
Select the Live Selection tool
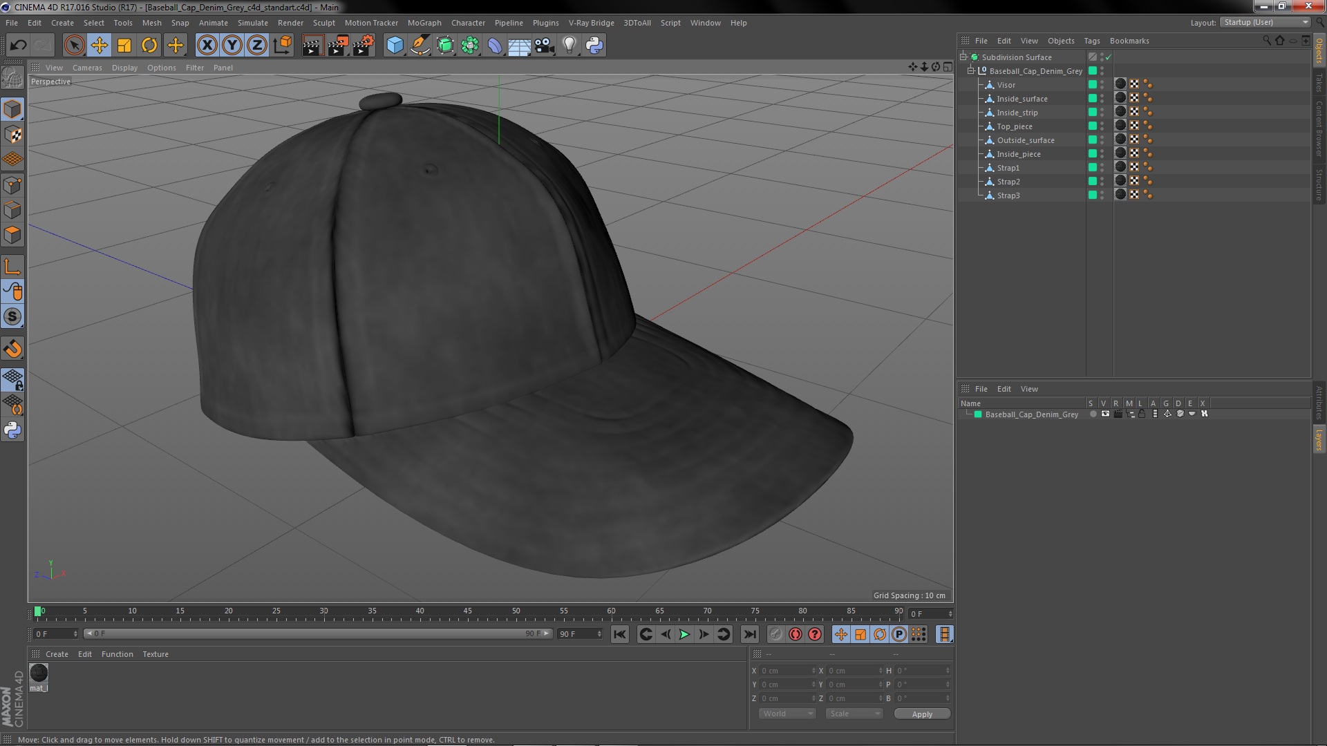click(x=74, y=46)
